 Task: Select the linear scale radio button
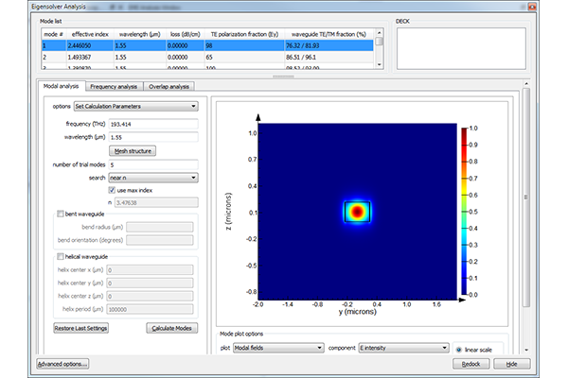click(459, 348)
